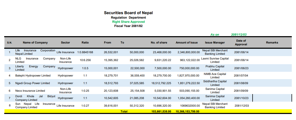Click the 'No. of share' column header
Screen dimensions: 296x120
[159, 43]
